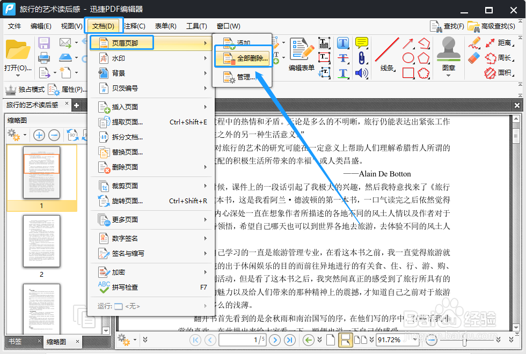Image resolution: width=526 pixels, height=354 pixels.
Task: Open the Tools (工具) menu
Action: tap(196, 26)
